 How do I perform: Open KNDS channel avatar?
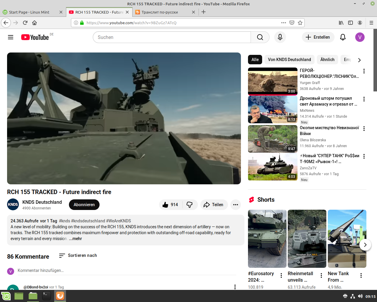click(x=13, y=204)
